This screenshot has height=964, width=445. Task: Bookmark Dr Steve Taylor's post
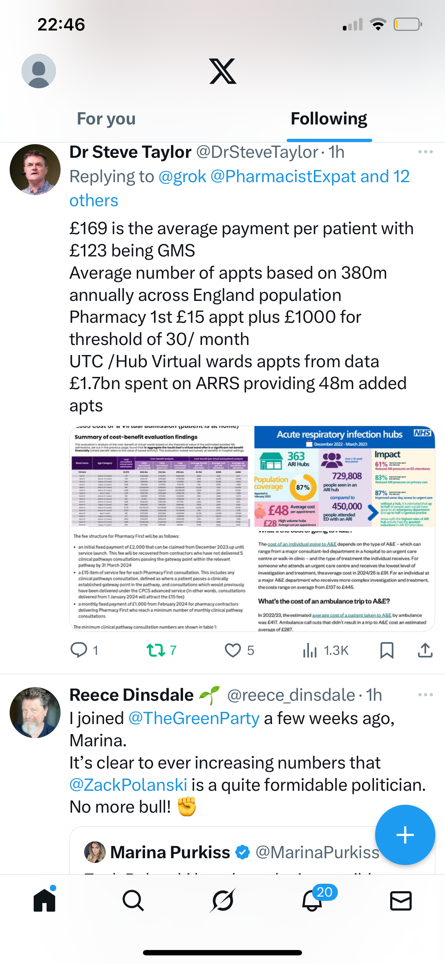click(x=386, y=650)
